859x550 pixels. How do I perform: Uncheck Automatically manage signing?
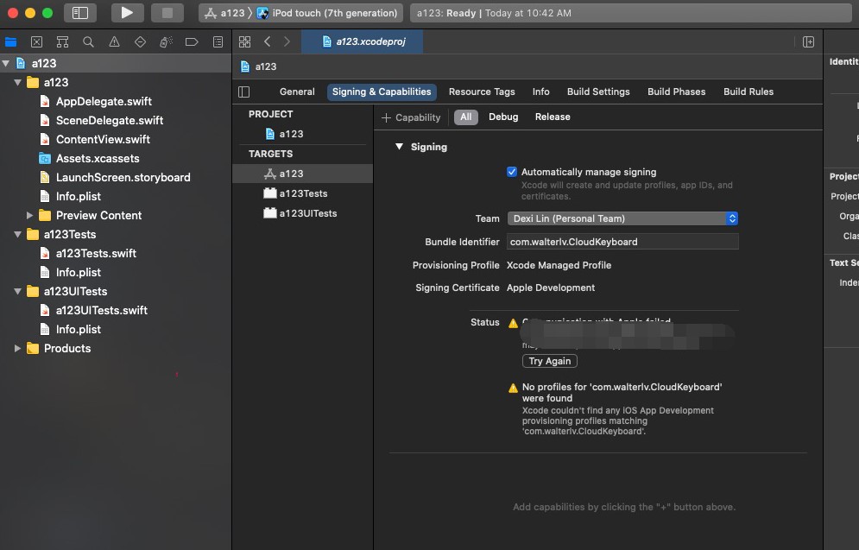[511, 171]
